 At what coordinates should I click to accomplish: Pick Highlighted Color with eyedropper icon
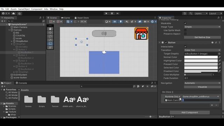point(219,61)
